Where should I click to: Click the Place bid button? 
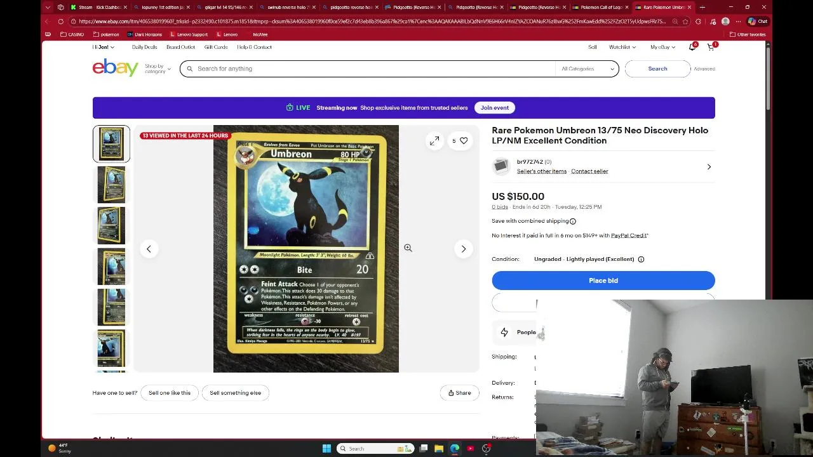(x=603, y=281)
